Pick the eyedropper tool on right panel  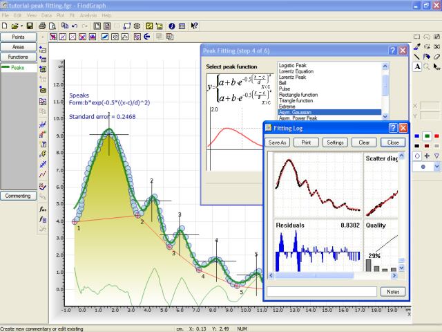[417, 46]
